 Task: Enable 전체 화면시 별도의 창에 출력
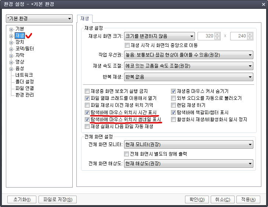pyautogui.click(x=126, y=154)
